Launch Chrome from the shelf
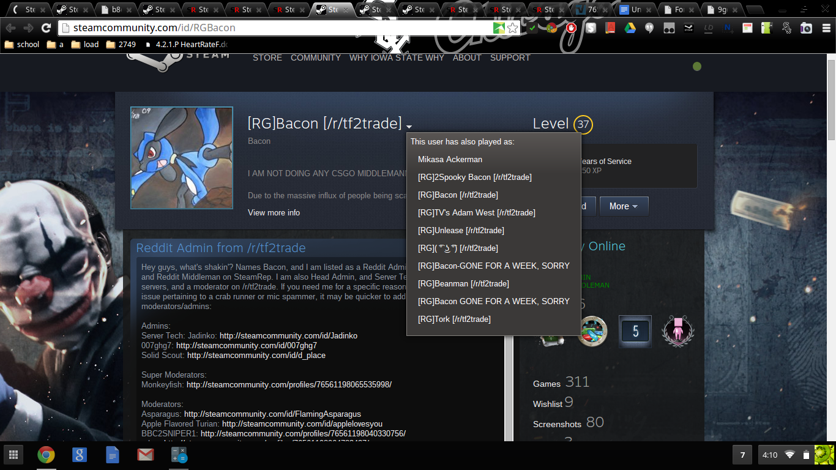 (46, 455)
